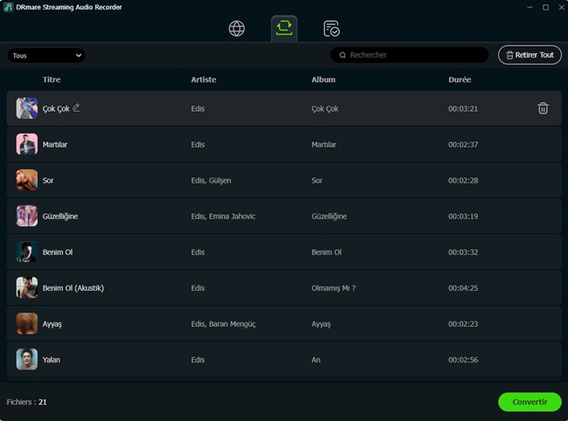568x421 pixels.
Task: Remove all tracks with Retirer Tout
Action: 530,55
